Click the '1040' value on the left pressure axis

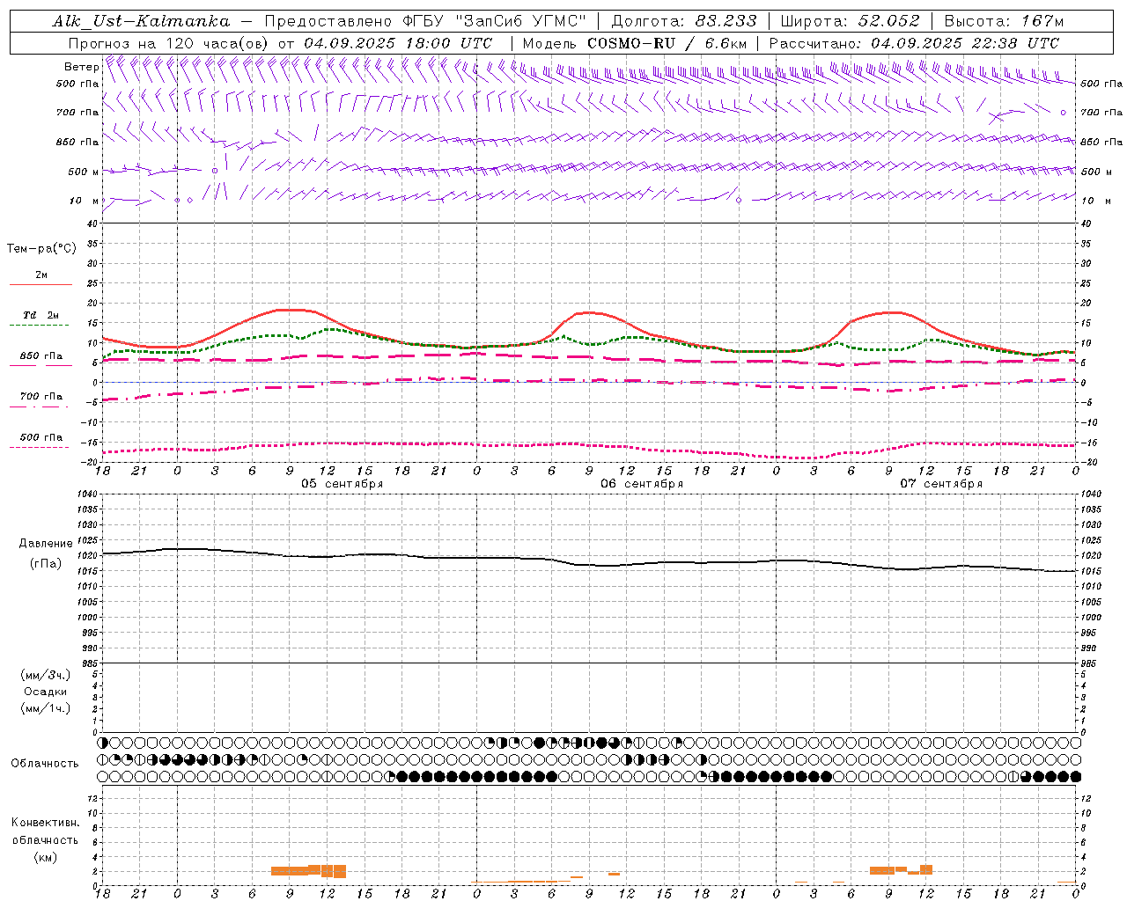(x=88, y=494)
